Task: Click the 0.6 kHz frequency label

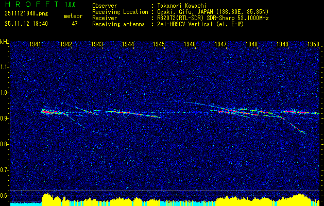Action: coord(4,196)
